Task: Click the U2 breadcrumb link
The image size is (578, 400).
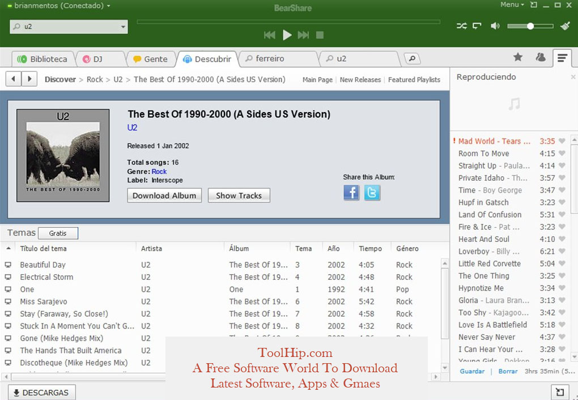Action: tap(118, 79)
